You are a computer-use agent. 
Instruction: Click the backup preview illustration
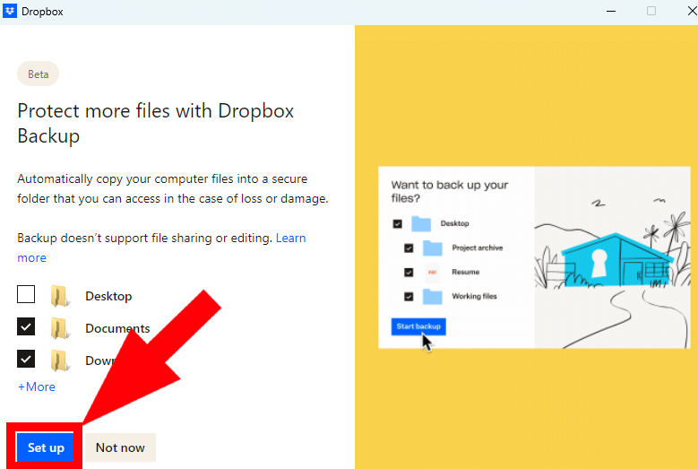534,257
